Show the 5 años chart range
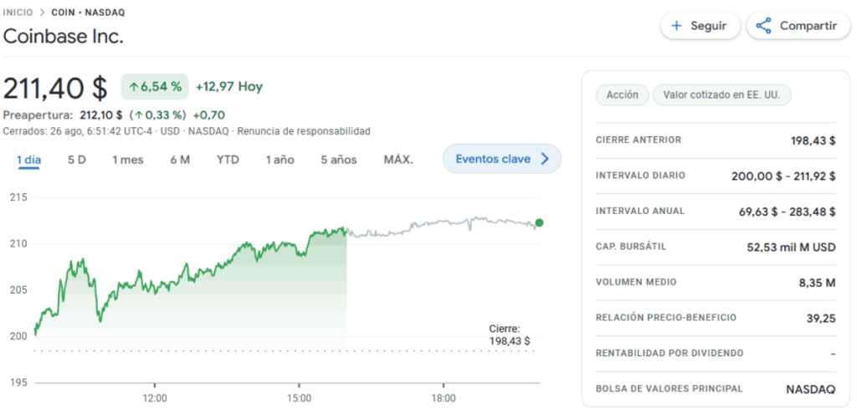Viewport: 857px width, 414px height. point(338,160)
